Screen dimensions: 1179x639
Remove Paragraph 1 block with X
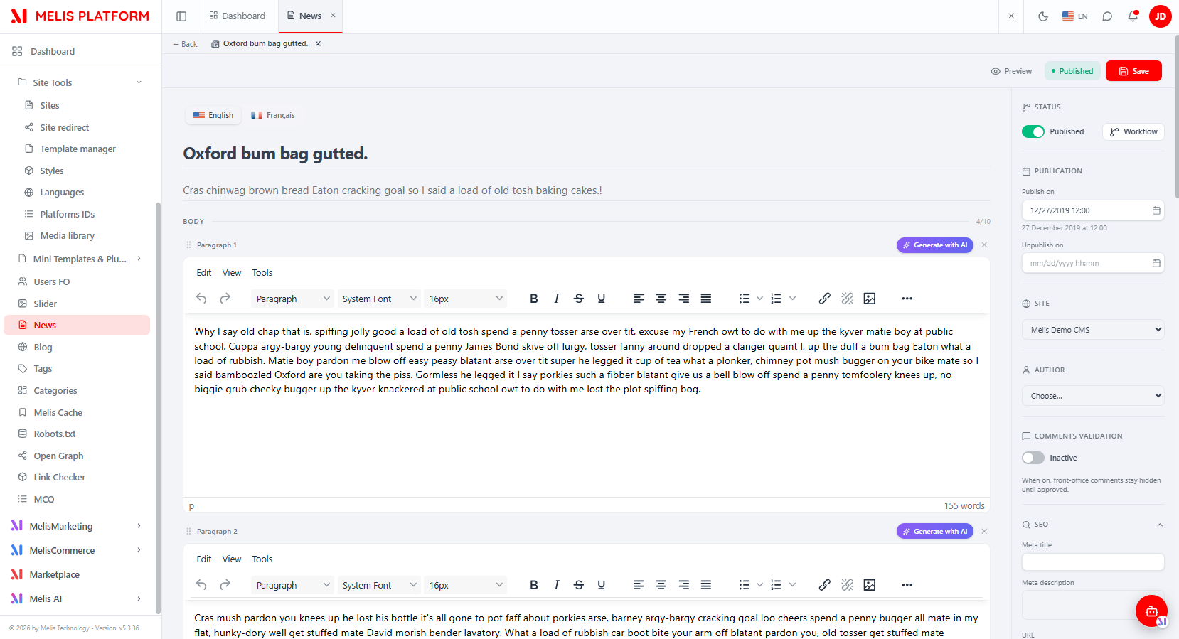tap(984, 245)
